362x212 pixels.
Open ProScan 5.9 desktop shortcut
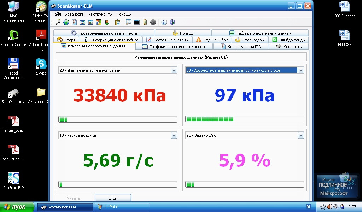point(14,181)
